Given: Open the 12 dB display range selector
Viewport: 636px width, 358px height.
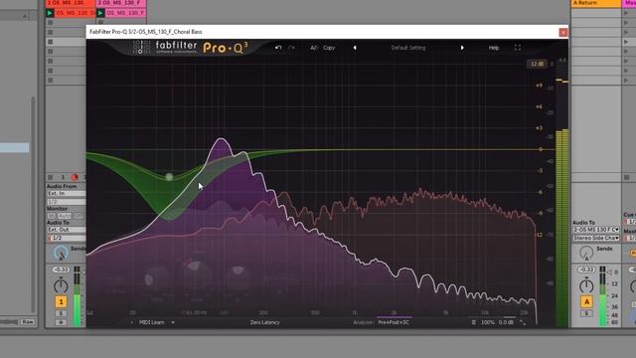Looking at the screenshot, I should [x=537, y=64].
